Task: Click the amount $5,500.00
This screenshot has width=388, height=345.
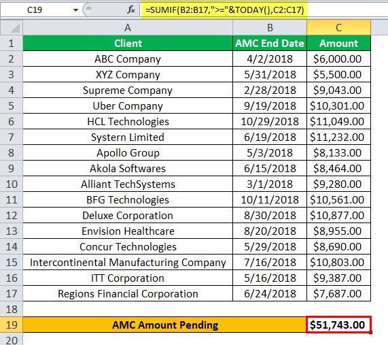Action: [339, 75]
